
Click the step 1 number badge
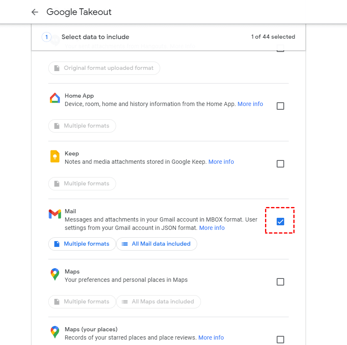pos(47,37)
